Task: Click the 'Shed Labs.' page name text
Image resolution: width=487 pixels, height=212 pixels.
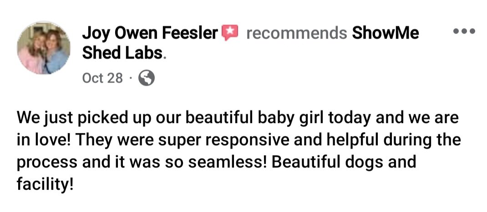Action: [x=124, y=54]
